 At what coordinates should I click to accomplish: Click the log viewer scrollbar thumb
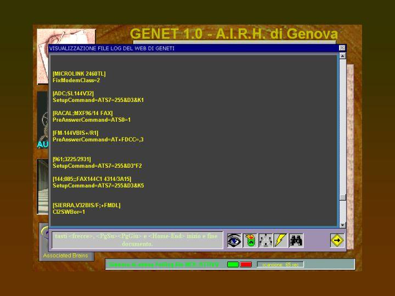pos(342,197)
